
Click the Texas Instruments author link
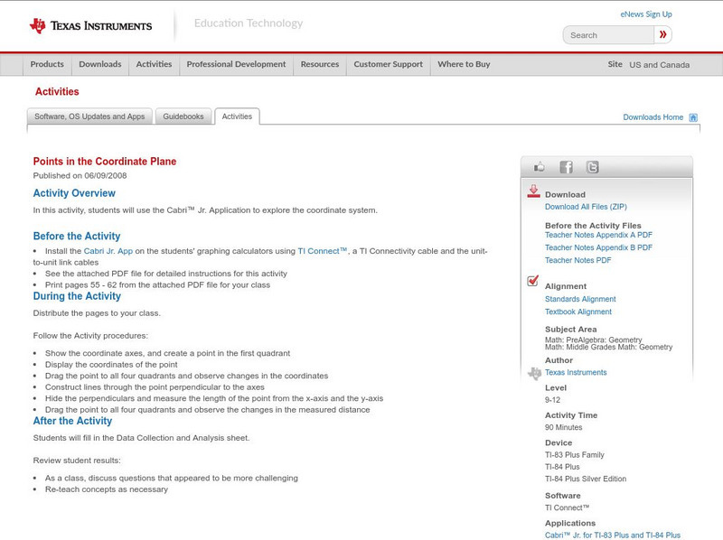point(576,372)
